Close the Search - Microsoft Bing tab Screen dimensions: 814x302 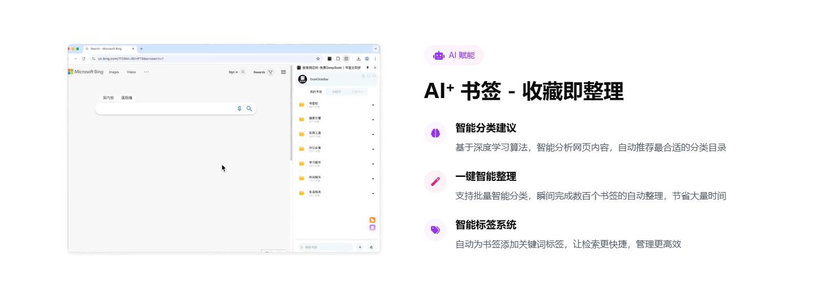click(x=133, y=49)
